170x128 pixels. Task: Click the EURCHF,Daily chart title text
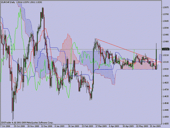coord(8,2)
